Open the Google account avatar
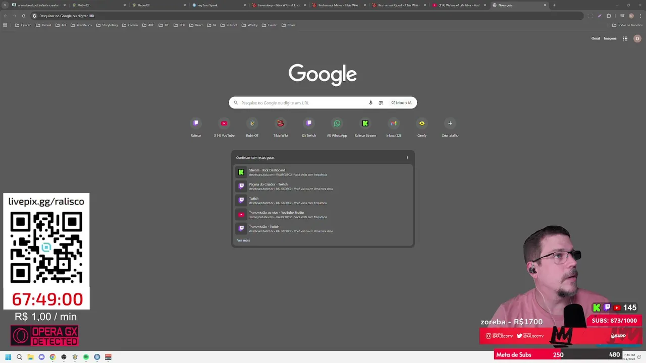The width and height of the screenshot is (646, 363). 637,38
